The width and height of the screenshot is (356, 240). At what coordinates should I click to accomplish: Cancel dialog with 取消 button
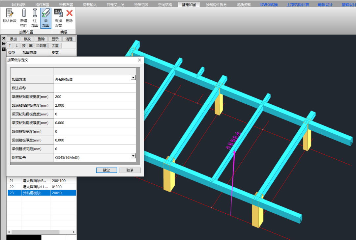pos(130,170)
